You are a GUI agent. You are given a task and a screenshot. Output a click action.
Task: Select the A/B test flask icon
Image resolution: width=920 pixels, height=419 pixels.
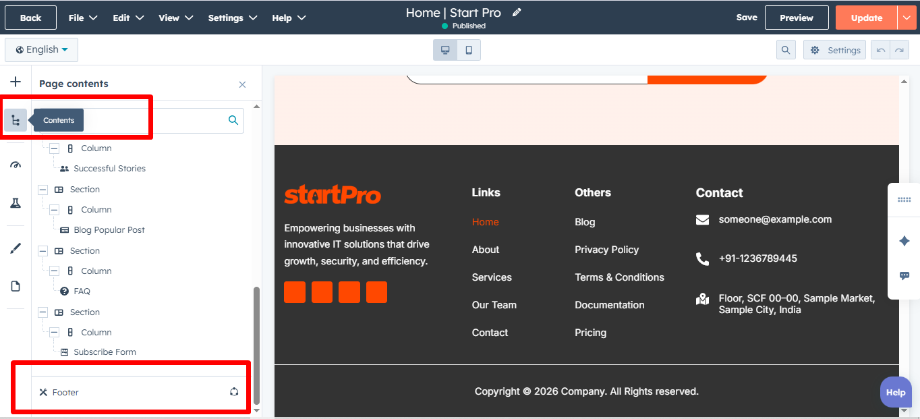tap(16, 202)
